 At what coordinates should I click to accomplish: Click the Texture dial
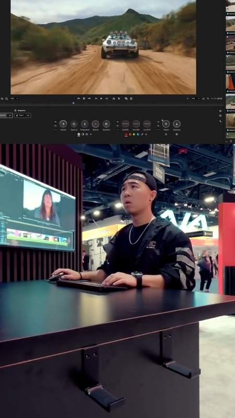pyautogui.click(x=166, y=124)
